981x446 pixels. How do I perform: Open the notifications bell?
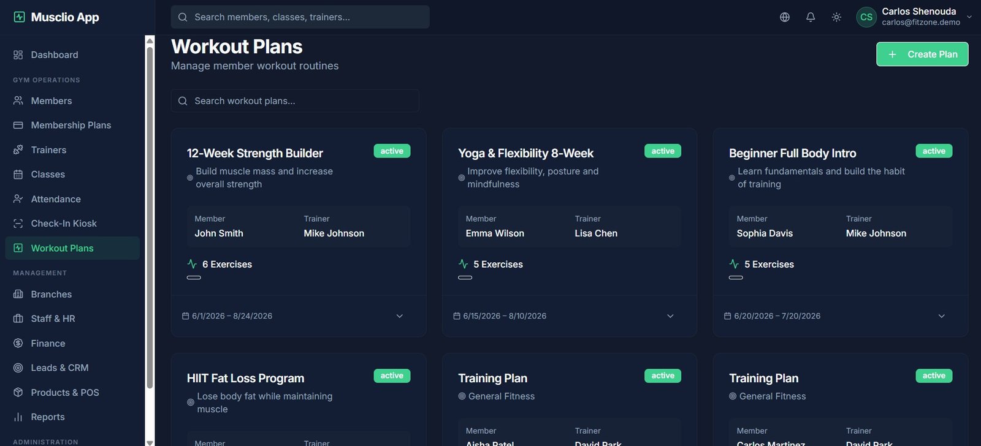[811, 17]
